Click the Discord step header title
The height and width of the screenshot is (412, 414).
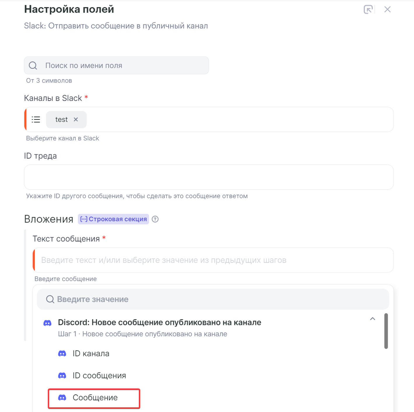point(159,323)
